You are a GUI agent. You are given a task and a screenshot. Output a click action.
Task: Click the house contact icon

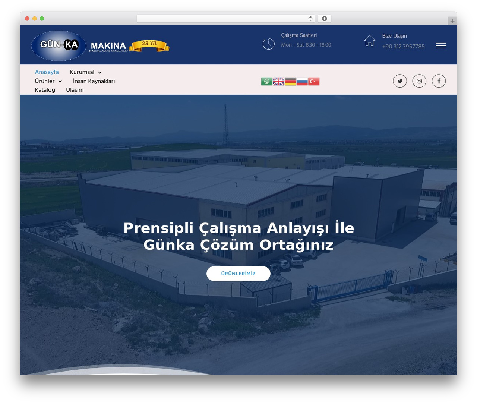tap(370, 41)
